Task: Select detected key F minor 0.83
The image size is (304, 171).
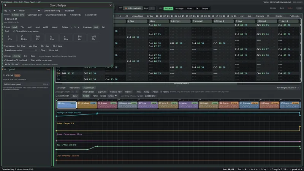Action: click(x=76, y=15)
